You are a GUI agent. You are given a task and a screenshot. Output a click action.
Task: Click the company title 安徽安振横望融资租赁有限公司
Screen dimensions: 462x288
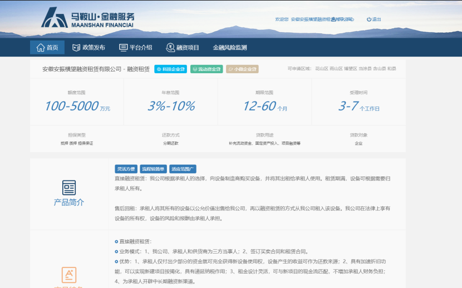pos(82,69)
